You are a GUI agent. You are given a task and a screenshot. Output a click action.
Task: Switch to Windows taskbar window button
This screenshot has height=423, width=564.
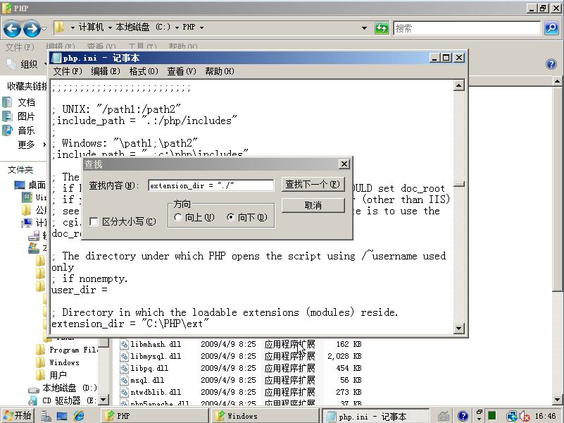pyautogui.click(x=265, y=416)
